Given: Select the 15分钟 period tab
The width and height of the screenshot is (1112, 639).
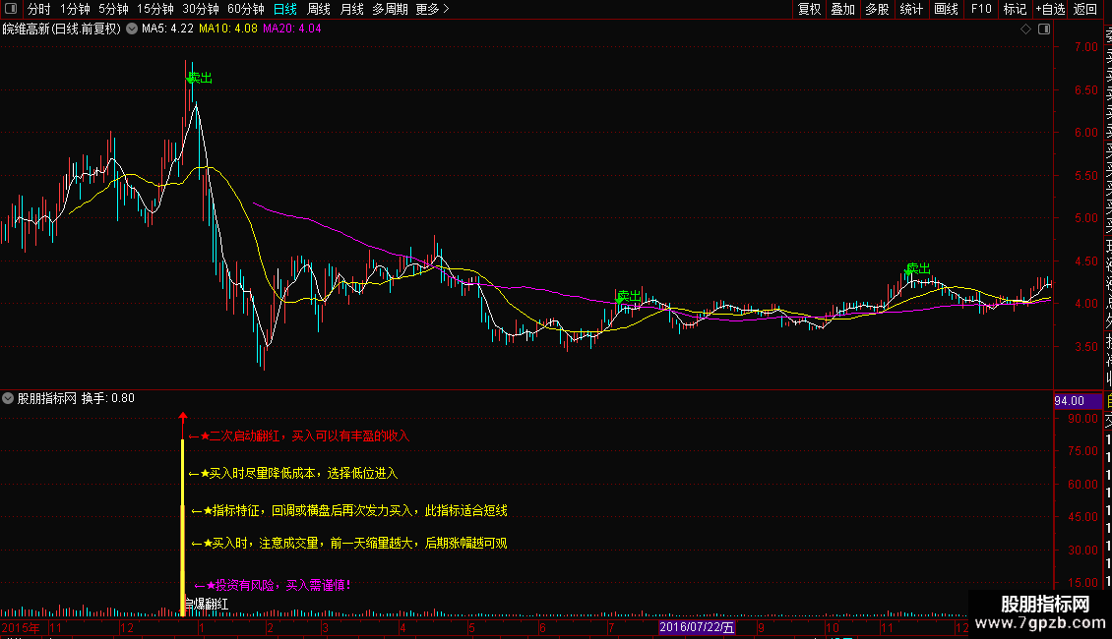Looking at the screenshot, I should [155, 9].
